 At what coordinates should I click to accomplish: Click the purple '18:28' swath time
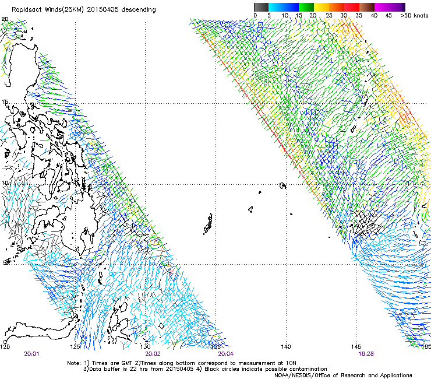(366, 354)
